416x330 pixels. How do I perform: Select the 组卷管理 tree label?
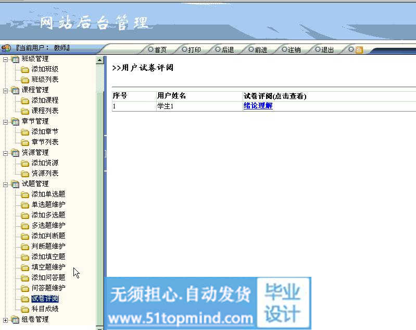[35, 320]
